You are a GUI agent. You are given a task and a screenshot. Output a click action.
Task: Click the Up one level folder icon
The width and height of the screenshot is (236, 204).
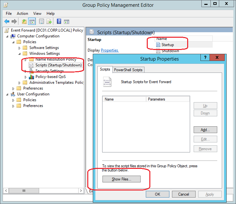(x=24, y=22)
